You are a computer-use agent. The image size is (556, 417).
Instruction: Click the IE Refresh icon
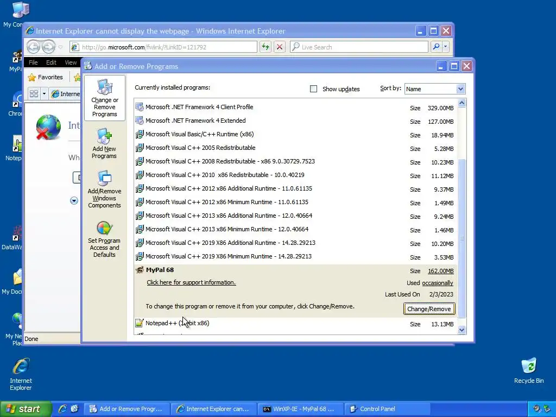click(x=266, y=47)
